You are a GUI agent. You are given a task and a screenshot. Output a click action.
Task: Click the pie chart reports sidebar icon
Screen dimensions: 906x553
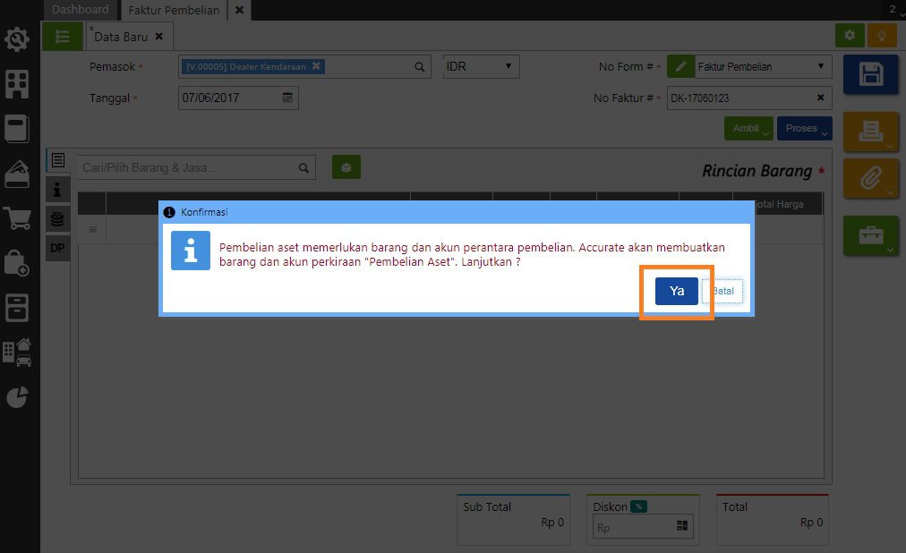pyautogui.click(x=17, y=397)
